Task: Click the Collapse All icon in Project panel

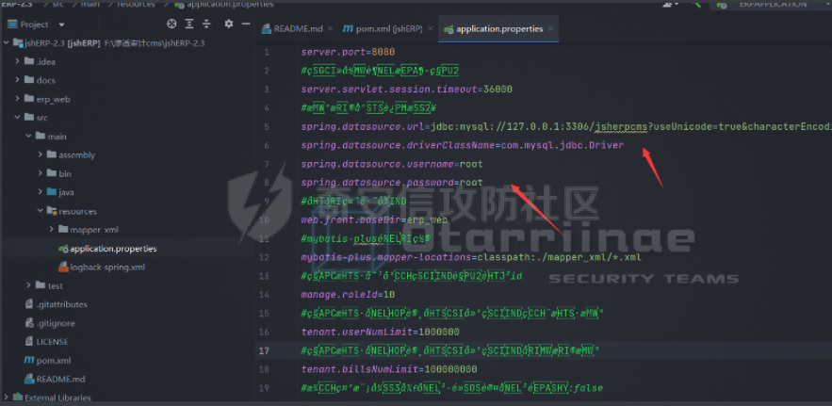Action: click(x=204, y=24)
